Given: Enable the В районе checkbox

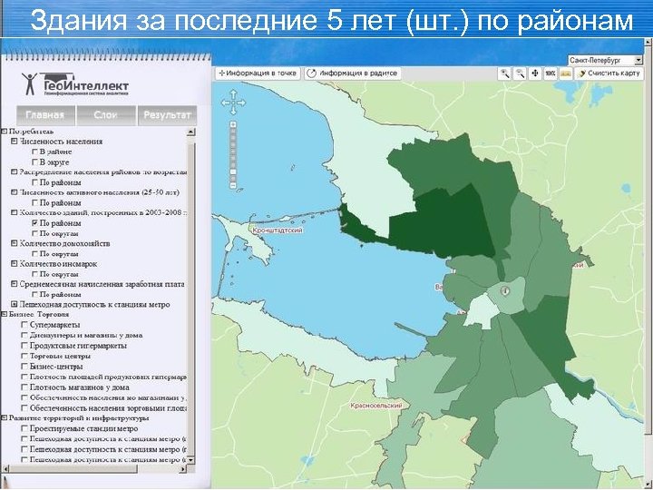Looking at the screenshot, I should (x=35, y=152).
